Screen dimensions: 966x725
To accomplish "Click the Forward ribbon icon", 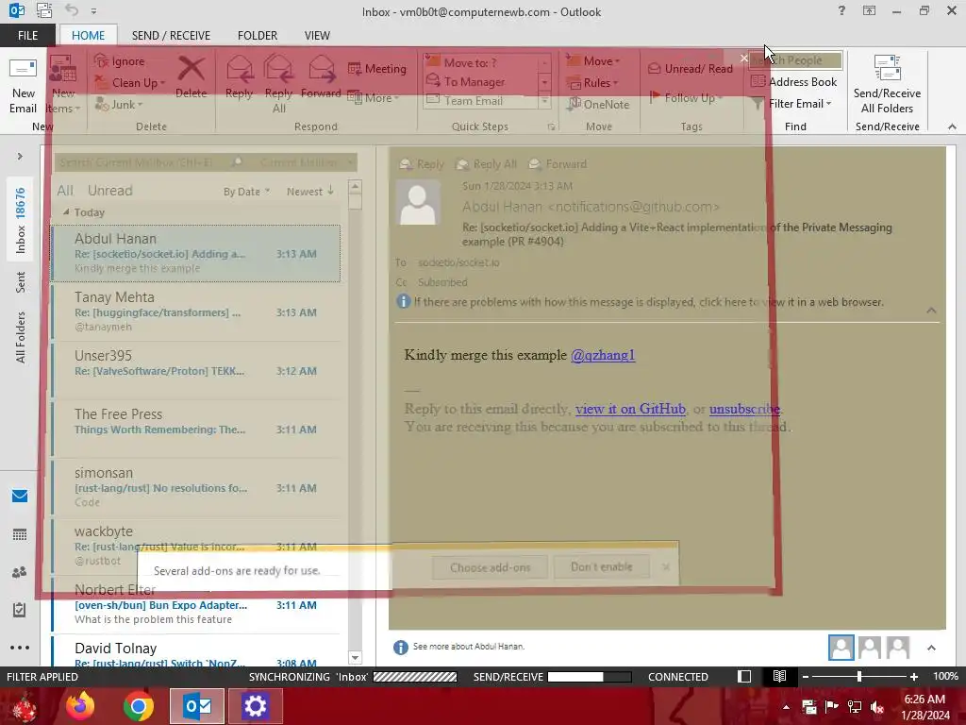I will pos(321,78).
